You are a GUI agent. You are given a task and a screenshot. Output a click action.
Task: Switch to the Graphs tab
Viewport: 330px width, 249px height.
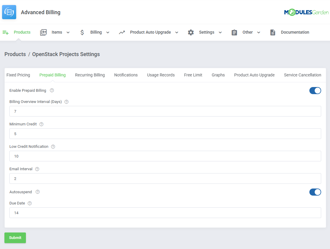[x=218, y=75]
